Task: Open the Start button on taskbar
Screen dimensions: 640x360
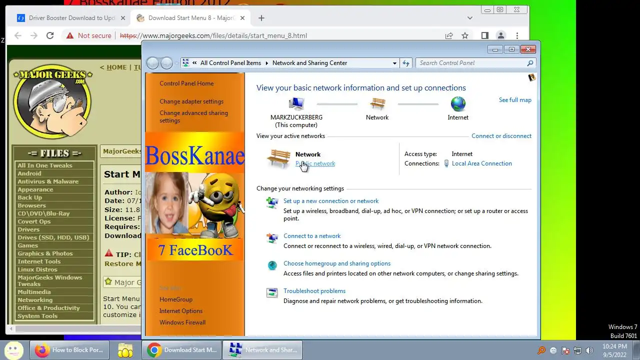Action: tap(13, 349)
